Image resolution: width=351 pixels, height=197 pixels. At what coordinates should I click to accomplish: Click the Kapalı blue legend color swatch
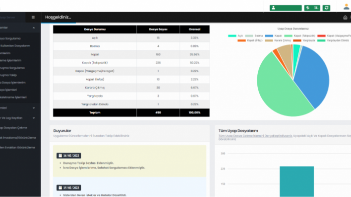coord(269,35)
